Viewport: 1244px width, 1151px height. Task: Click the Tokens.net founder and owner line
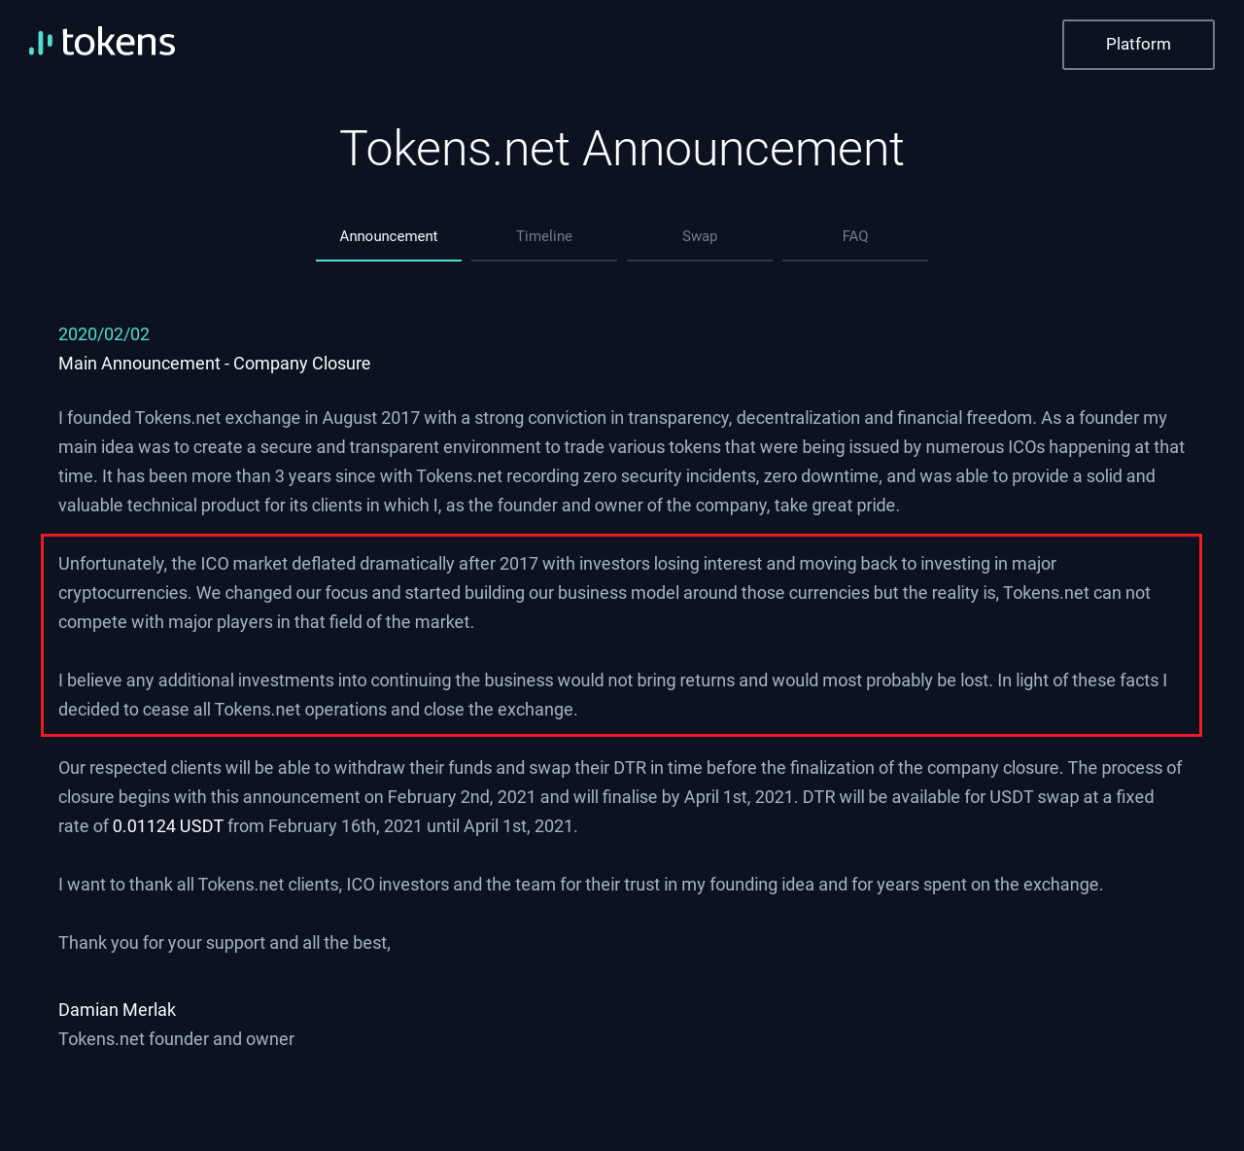point(176,1039)
